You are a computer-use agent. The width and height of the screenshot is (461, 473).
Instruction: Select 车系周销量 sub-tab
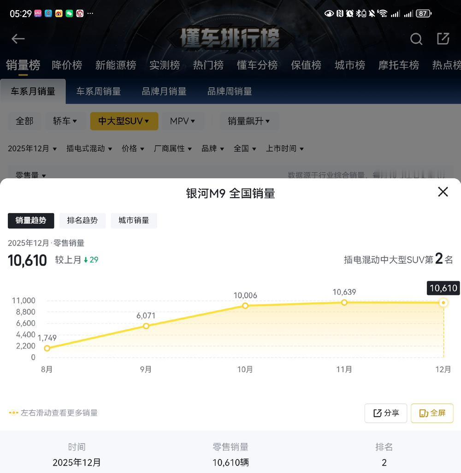99,91
